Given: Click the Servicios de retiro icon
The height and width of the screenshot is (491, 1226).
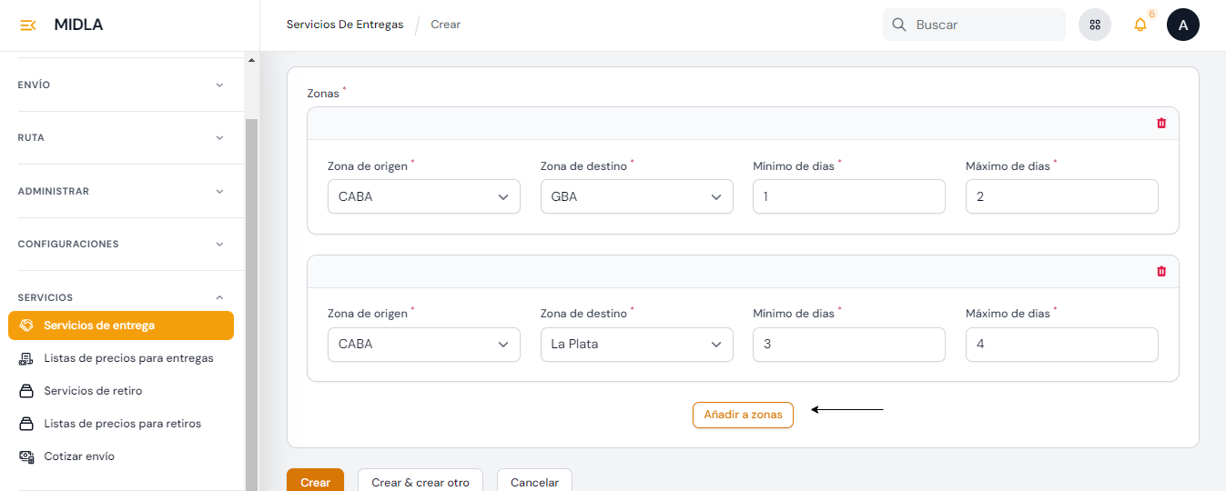Looking at the screenshot, I should click(26, 391).
